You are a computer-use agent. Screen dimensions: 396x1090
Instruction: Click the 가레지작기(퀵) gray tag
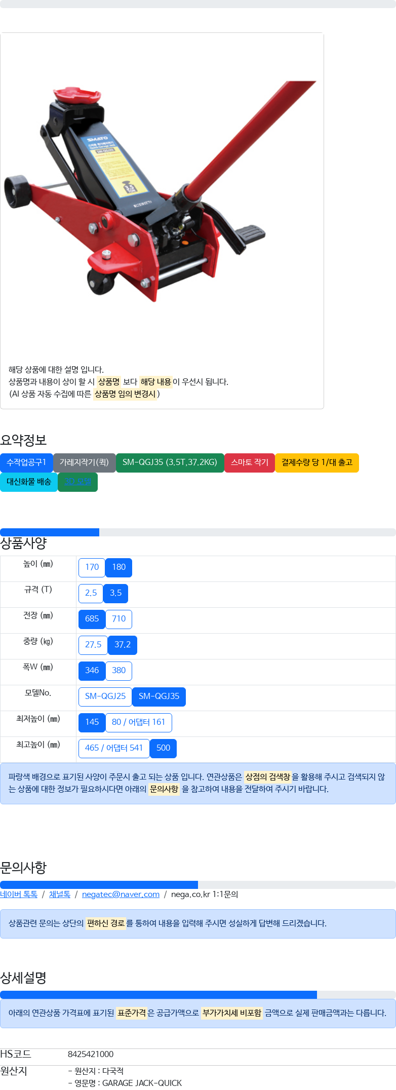[x=84, y=462]
